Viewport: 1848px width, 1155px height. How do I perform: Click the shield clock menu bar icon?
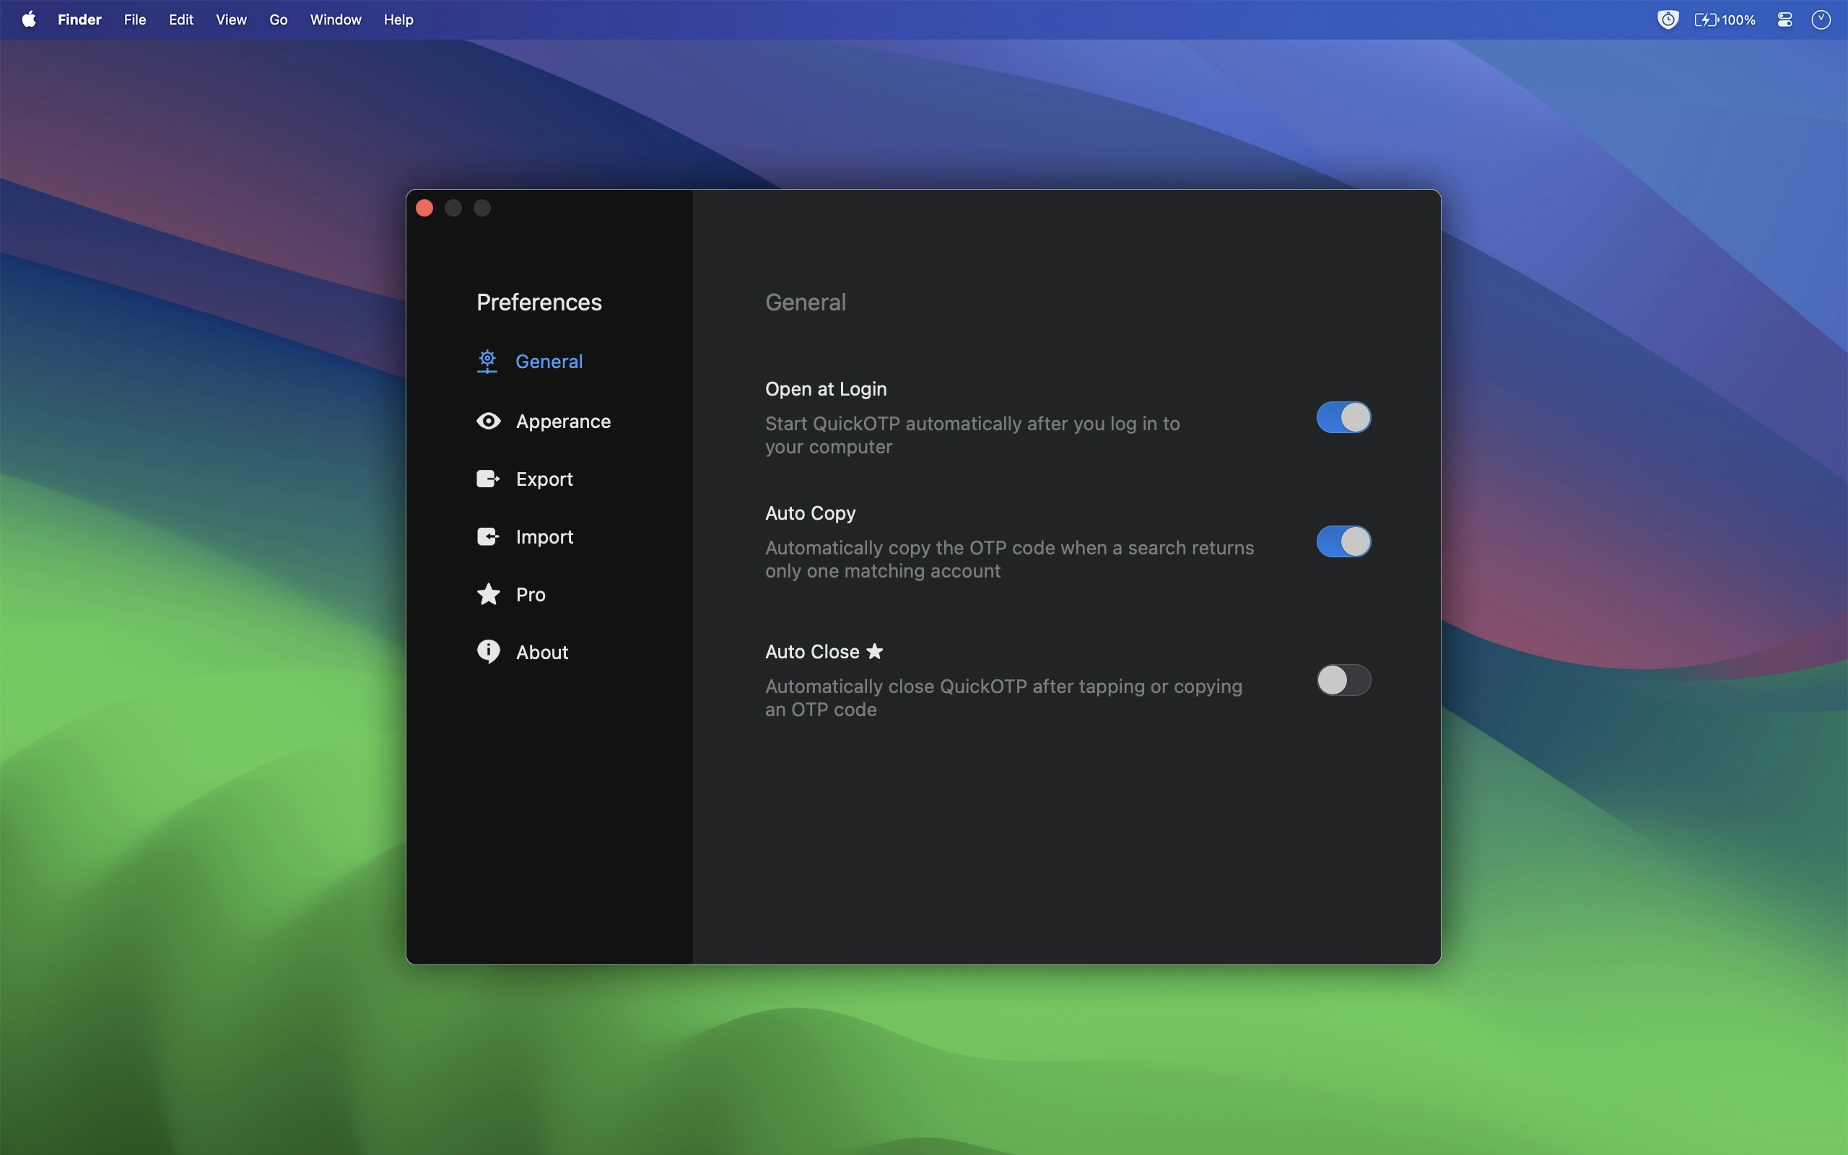[1668, 19]
